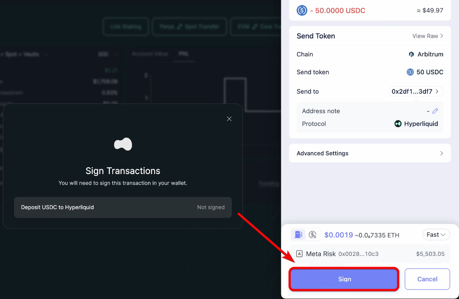
Task: Click the USDC icon in balance change row
Action: 302,10
